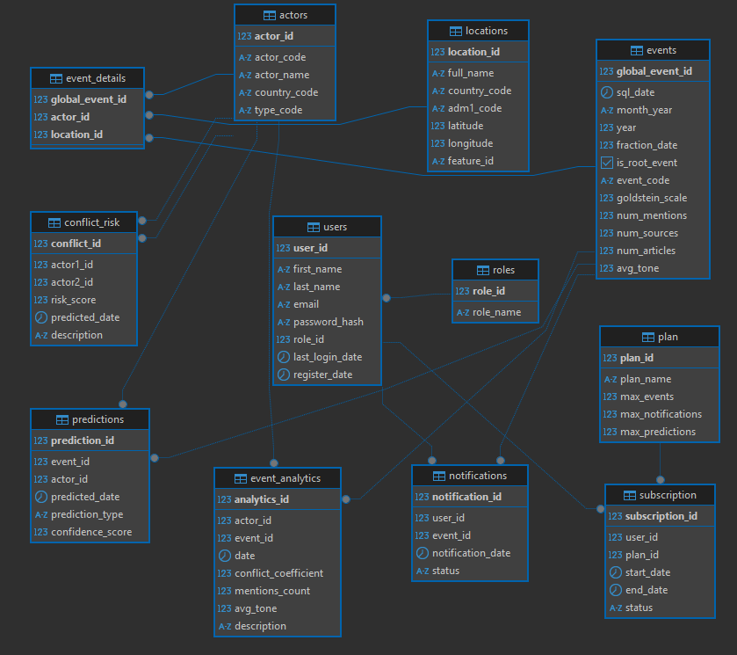Select the risk_score column in conflict_risk

click(x=73, y=300)
